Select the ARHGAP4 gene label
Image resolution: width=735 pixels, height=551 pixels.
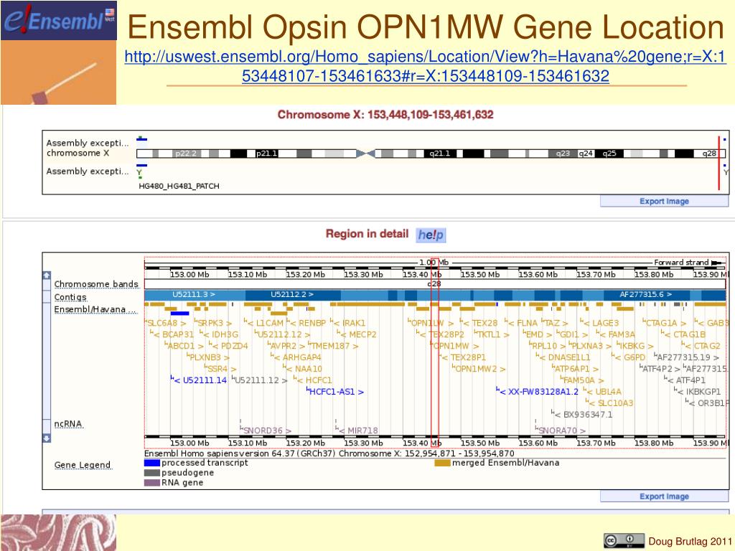(x=296, y=357)
